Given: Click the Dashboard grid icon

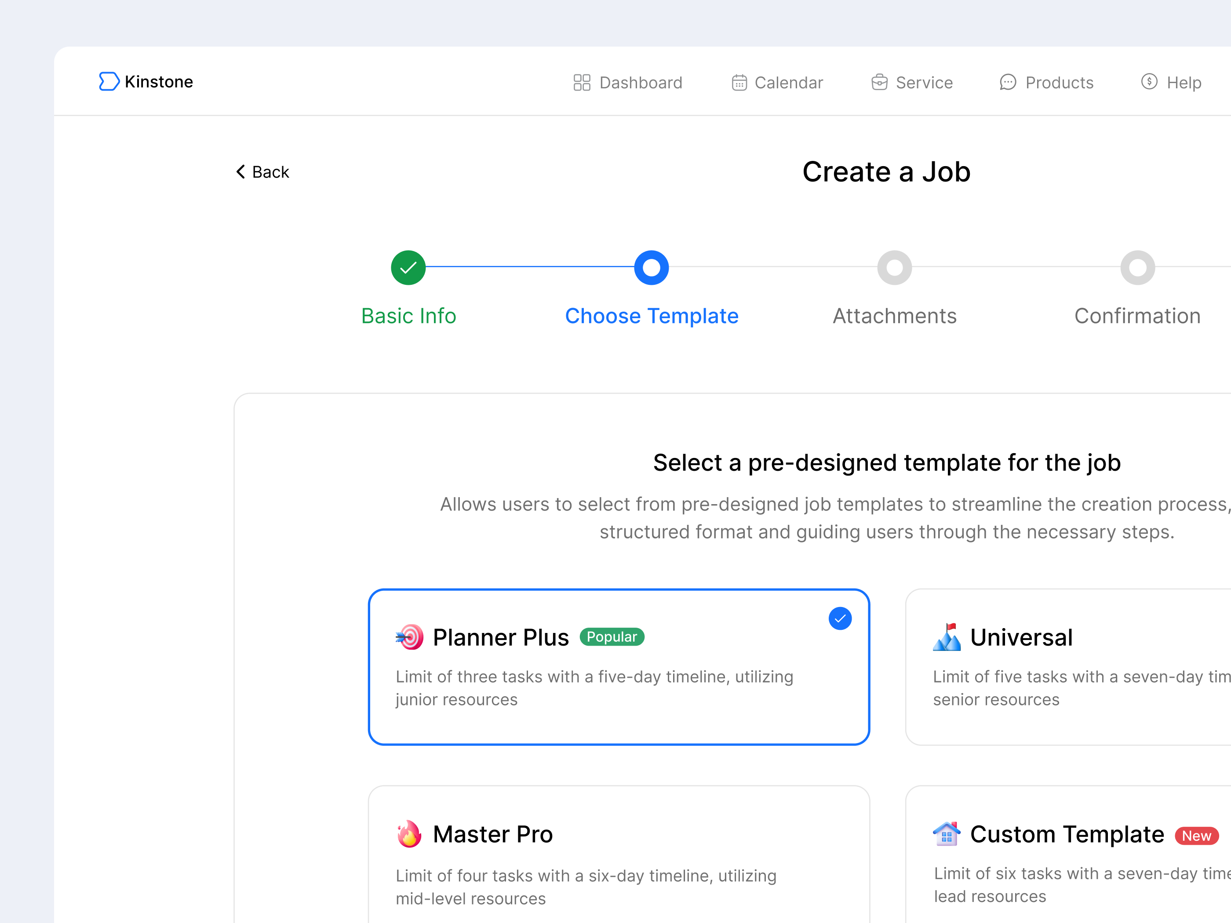Looking at the screenshot, I should (582, 82).
